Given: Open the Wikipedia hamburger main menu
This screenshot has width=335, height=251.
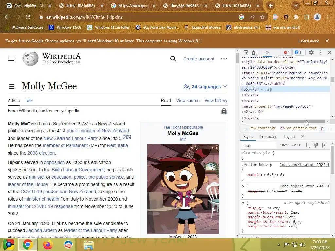Looking at the screenshot, I should (11, 59).
